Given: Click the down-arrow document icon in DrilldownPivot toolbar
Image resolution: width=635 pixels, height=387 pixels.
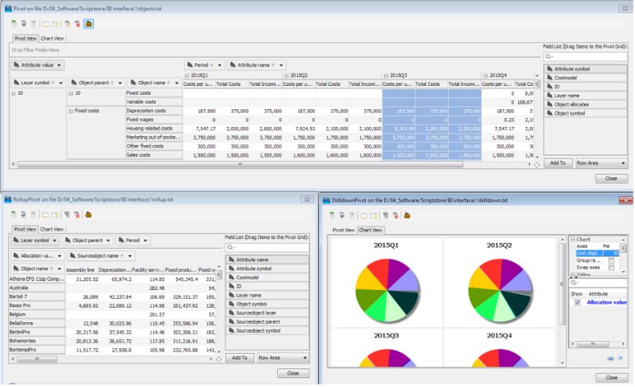Looking at the screenshot, I should click(x=342, y=215).
